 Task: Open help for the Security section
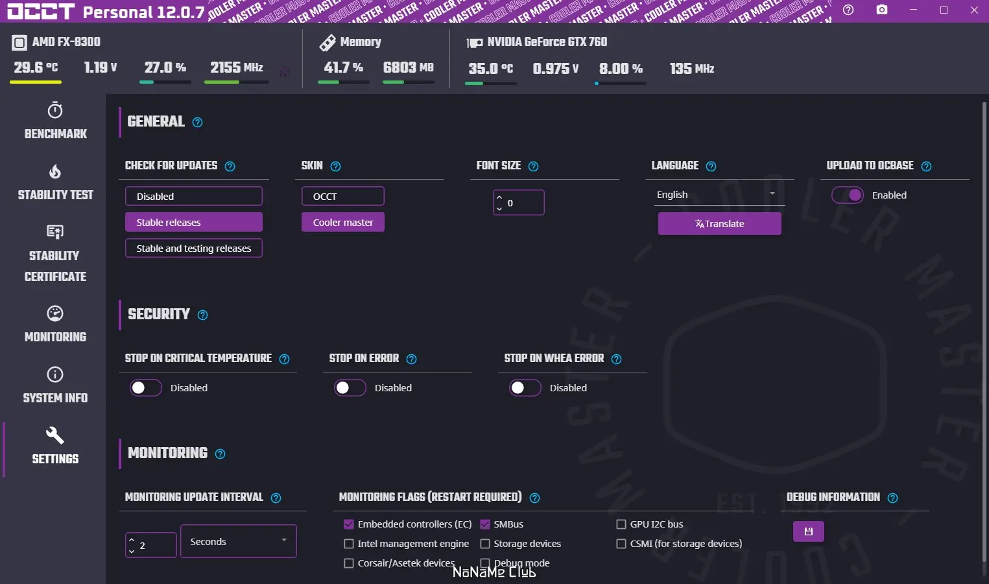click(202, 315)
